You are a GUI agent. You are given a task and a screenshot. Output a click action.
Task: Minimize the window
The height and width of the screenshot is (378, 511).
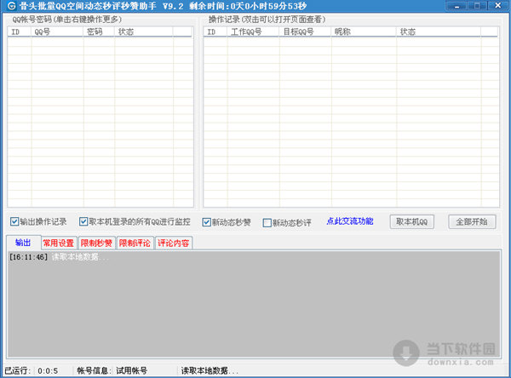[456, 6]
